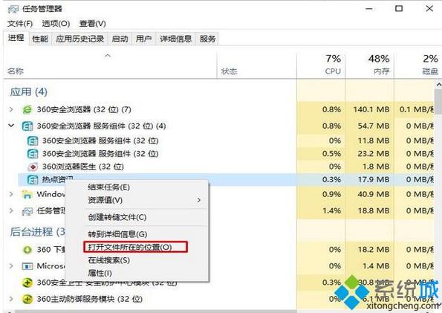This screenshot has height=313, width=442.
Task: Click the Windows Explorer process icon
Action: (x=27, y=195)
